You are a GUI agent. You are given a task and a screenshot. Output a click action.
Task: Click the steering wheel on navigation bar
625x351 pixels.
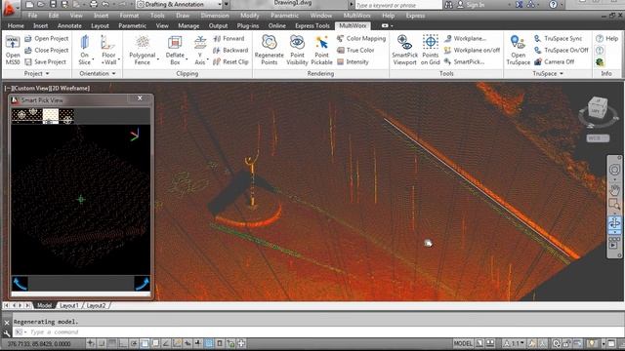[x=614, y=170]
